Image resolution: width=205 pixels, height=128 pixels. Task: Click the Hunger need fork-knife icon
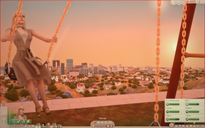pos(168,112)
